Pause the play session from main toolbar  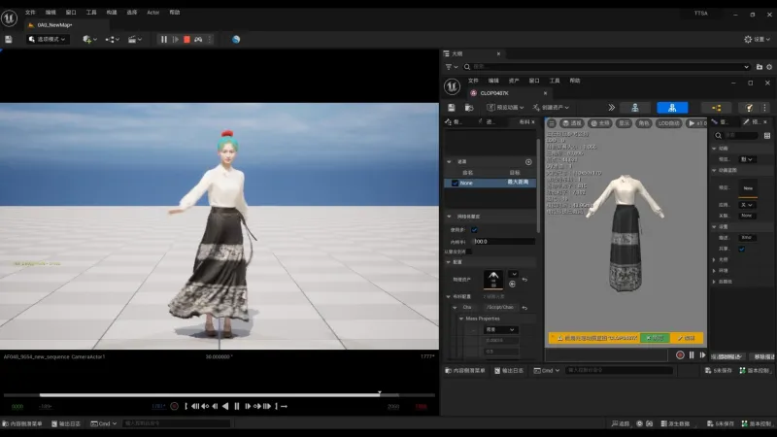tap(164, 39)
